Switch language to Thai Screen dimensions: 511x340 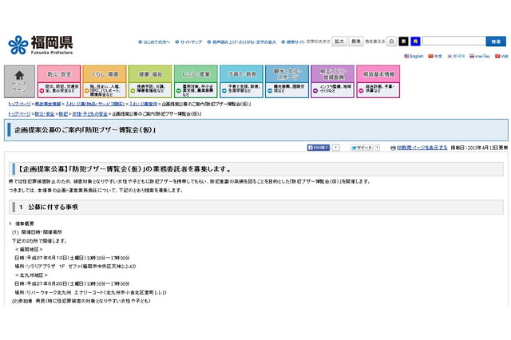pos(479,57)
